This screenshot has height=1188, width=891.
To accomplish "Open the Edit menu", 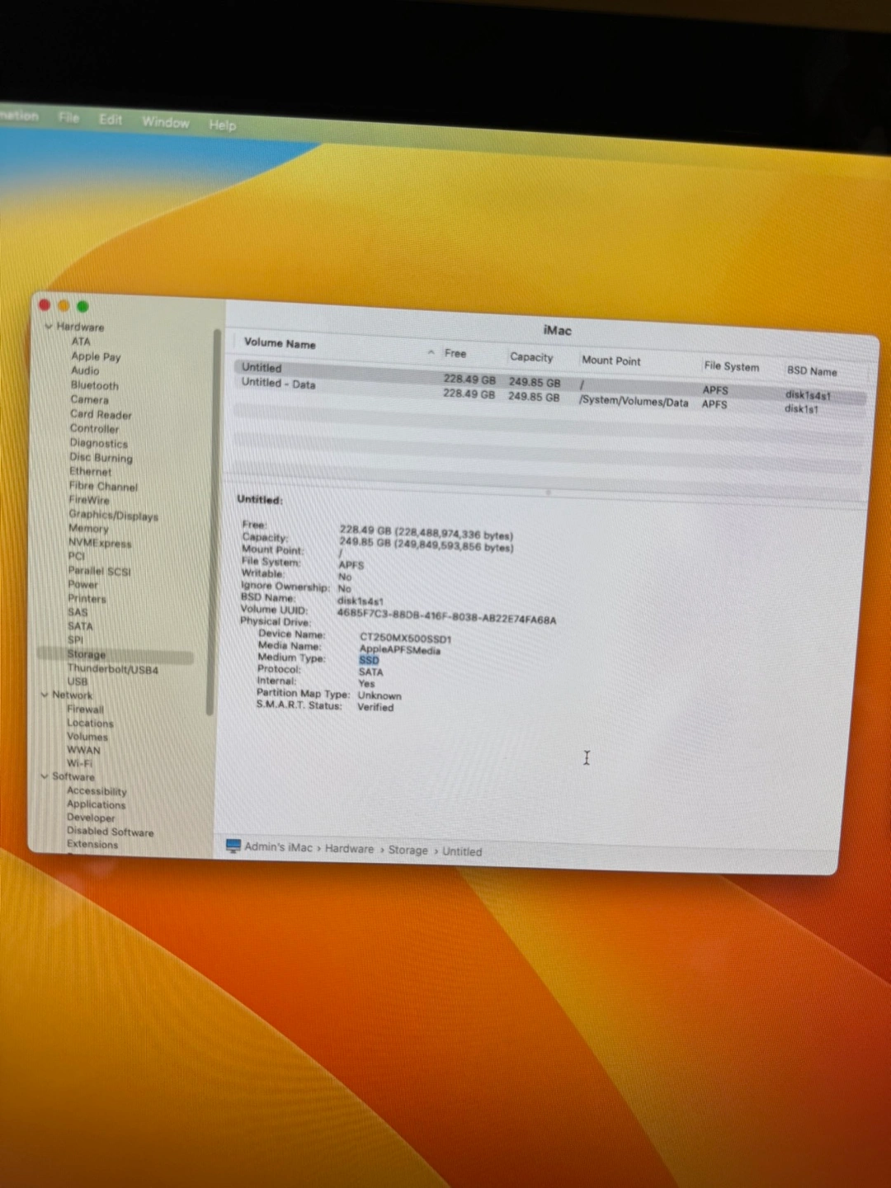I will click(x=111, y=120).
